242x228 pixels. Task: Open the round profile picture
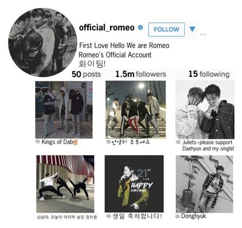(x=42, y=43)
